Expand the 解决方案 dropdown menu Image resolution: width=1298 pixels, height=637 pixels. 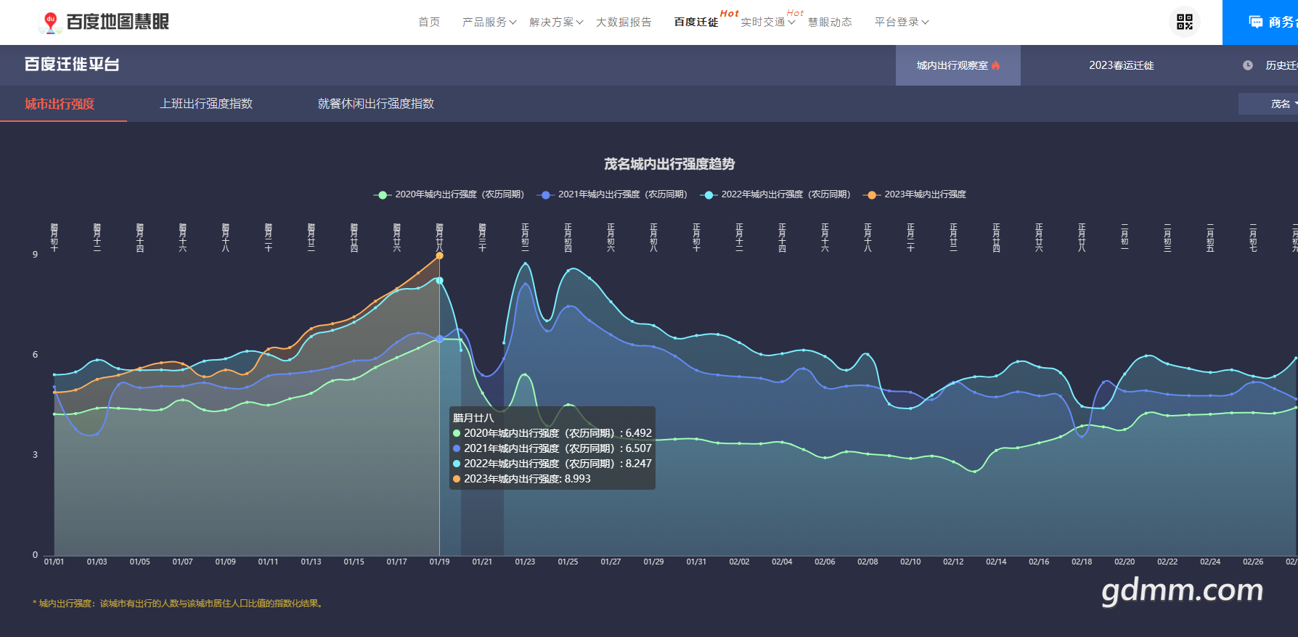pyautogui.click(x=556, y=22)
